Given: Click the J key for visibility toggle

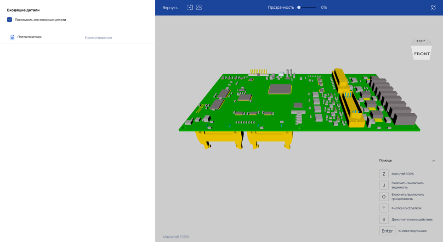Looking at the screenshot, I should pyautogui.click(x=384, y=185).
